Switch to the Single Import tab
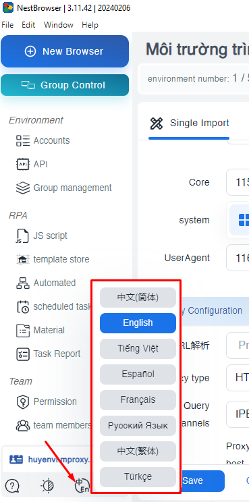Screen dimensions: 249x502 189,123
